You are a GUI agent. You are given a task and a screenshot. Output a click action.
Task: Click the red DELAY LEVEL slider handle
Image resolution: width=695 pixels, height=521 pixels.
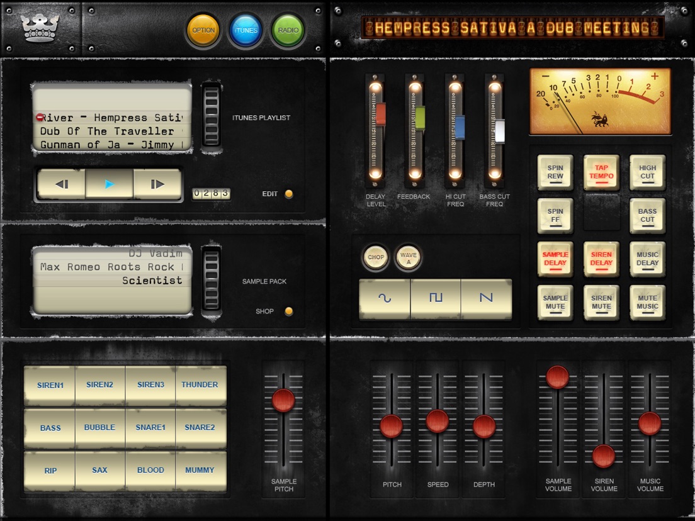pos(380,115)
